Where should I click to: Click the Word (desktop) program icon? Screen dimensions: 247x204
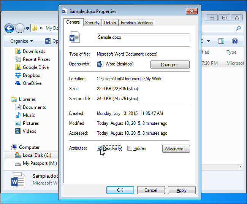(x=100, y=64)
